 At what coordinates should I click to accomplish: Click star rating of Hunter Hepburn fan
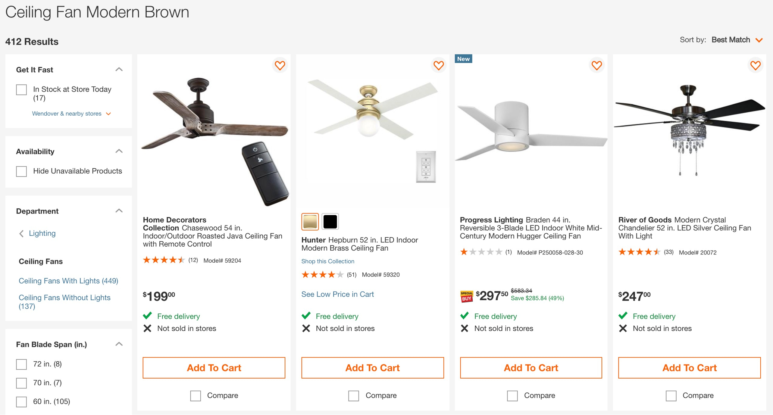[x=322, y=275]
